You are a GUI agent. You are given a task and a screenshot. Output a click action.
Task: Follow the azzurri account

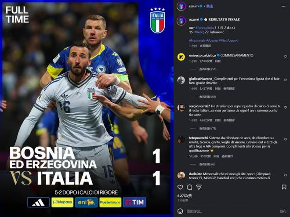pyautogui.click(x=210, y=6)
